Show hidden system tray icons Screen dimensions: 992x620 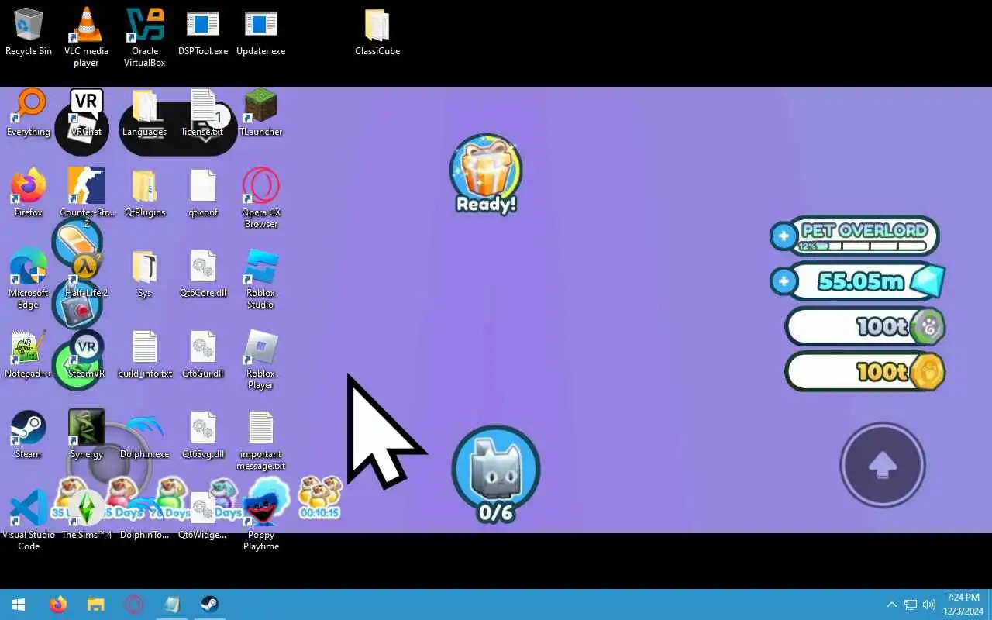(x=891, y=604)
